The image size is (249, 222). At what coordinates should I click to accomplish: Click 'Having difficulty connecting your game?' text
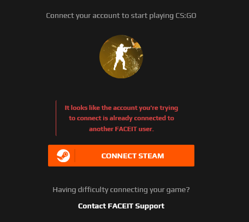(x=121, y=190)
